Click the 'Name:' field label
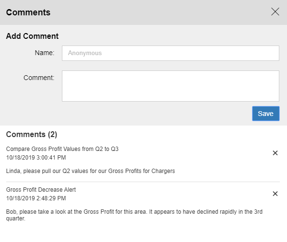The height and width of the screenshot is (242, 287). pos(45,53)
